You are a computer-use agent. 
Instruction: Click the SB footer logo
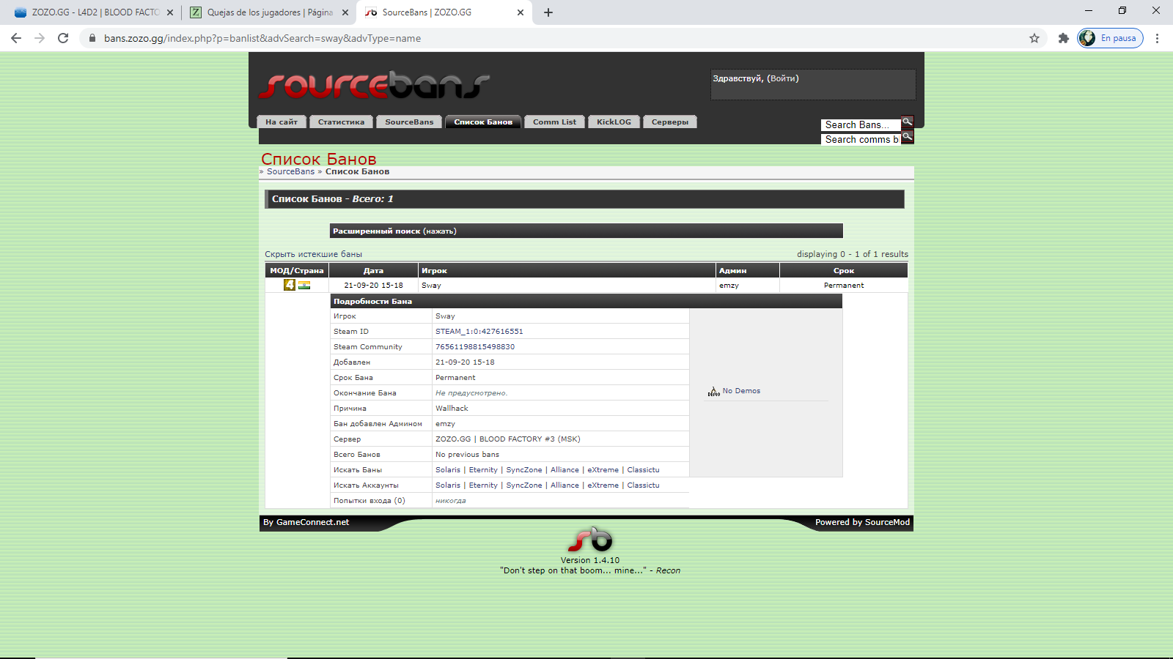click(590, 540)
